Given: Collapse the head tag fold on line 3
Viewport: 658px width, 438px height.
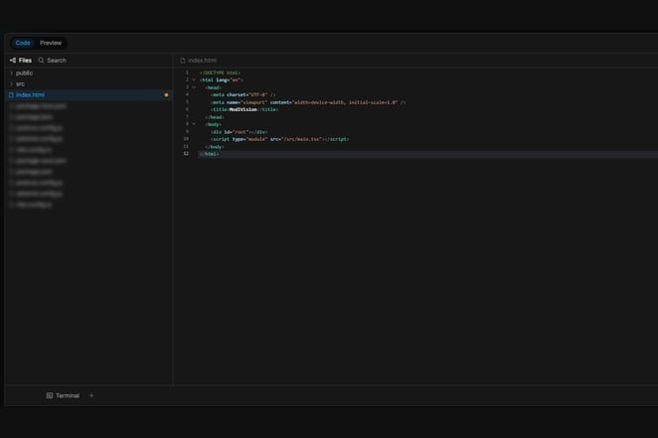Looking at the screenshot, I should pyautogui.click(x=194, y=87).
